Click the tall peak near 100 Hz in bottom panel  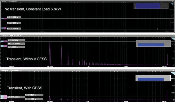[x=167, y=95]
